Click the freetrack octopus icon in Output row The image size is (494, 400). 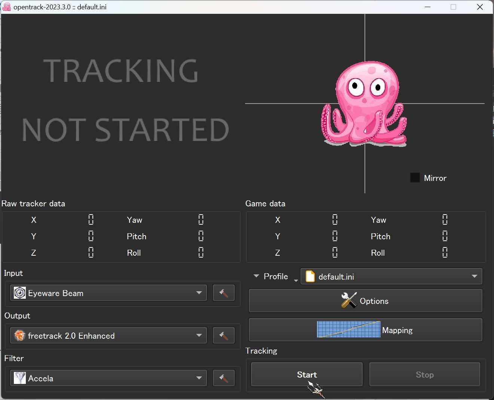tap(19, 335)
